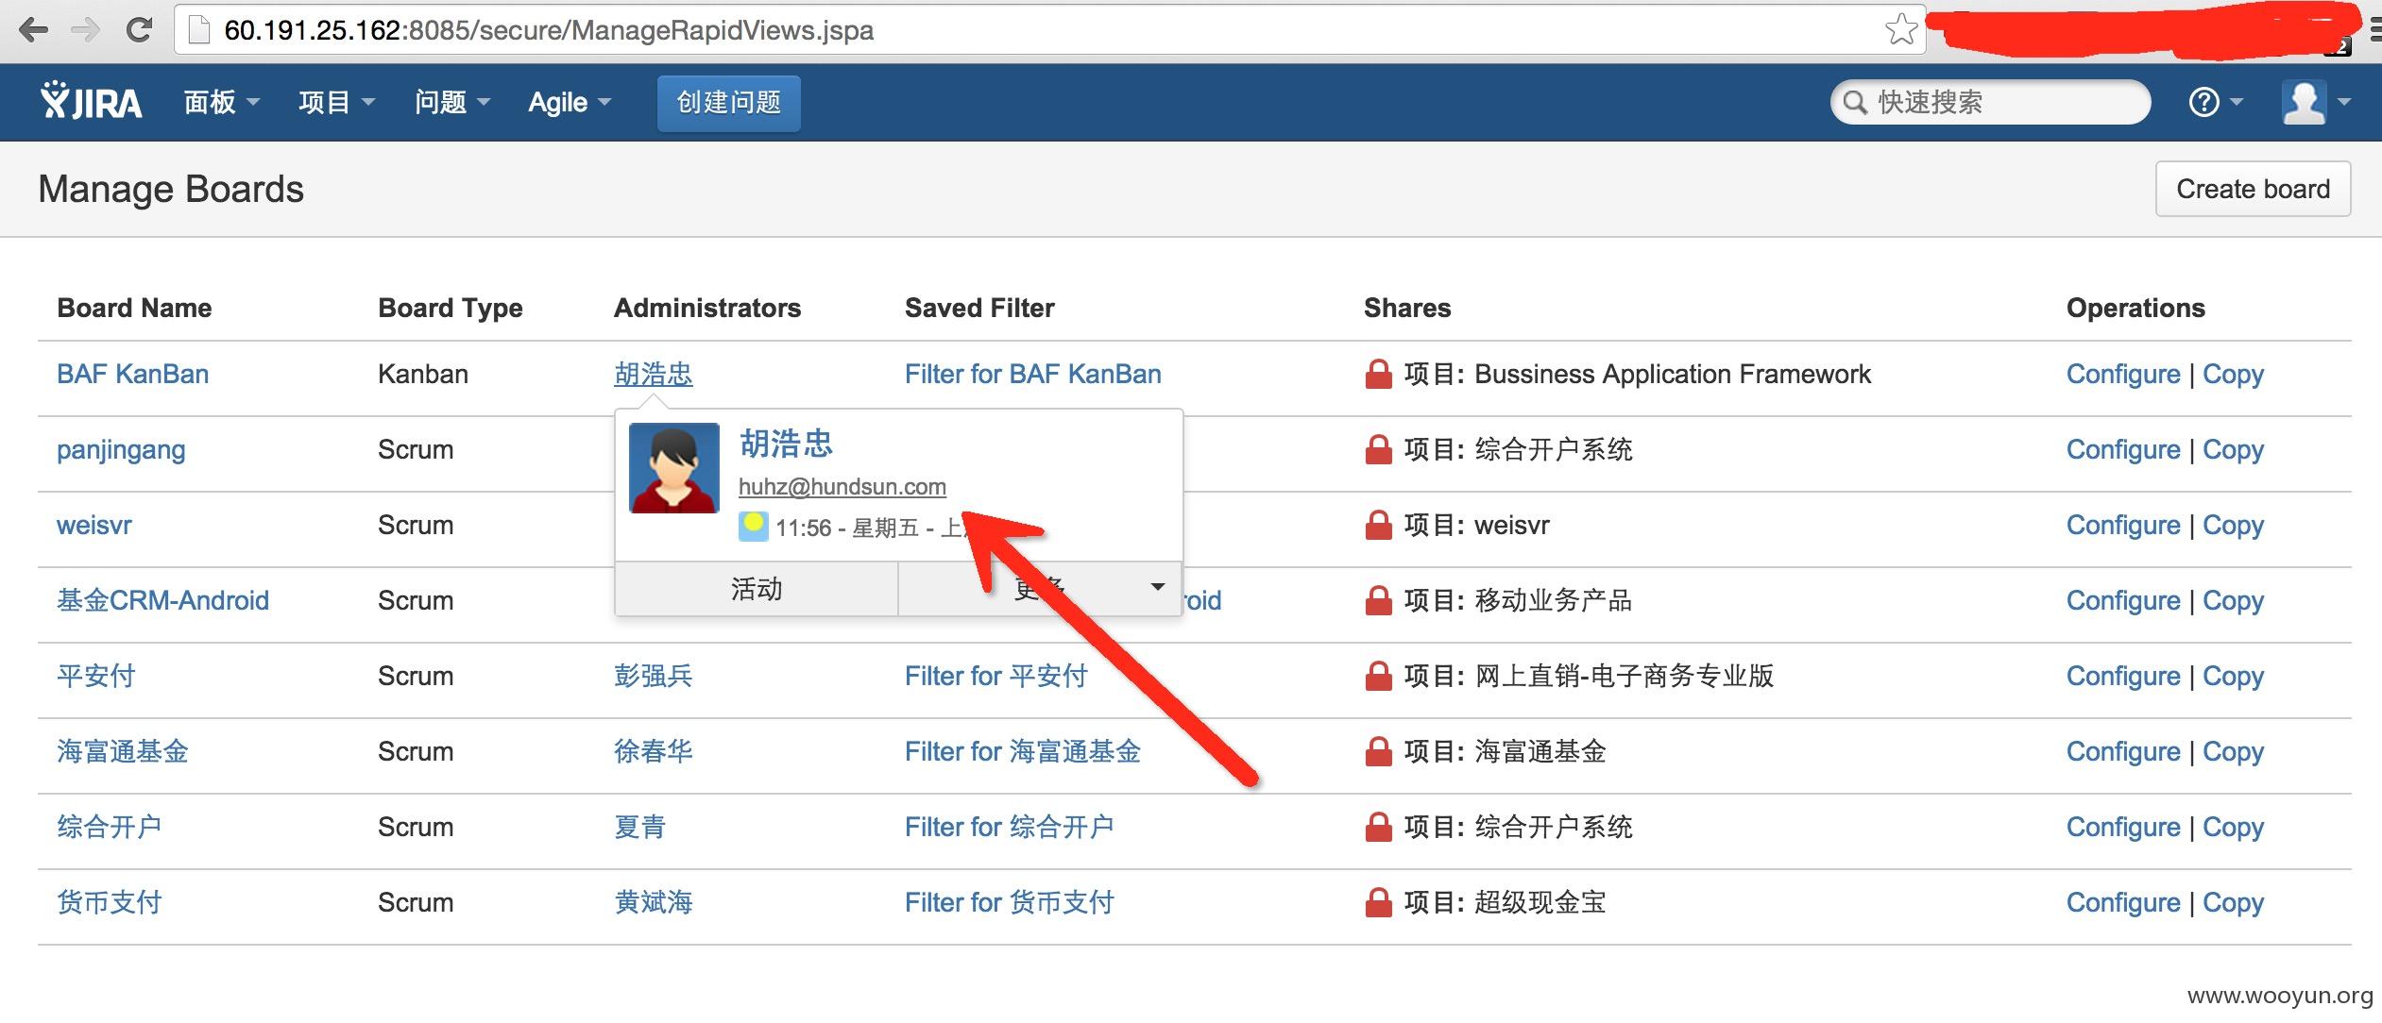2382x1023 pixels.
Task: Click administrator 夏青
Action: click(x=640, y=827)
